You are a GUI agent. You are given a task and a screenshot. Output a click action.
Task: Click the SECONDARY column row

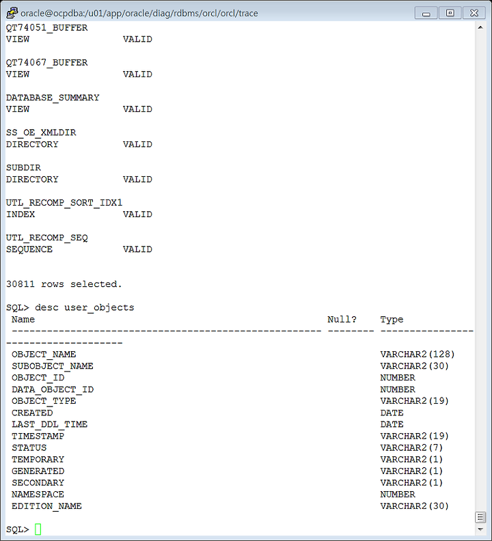pos(227,483)
